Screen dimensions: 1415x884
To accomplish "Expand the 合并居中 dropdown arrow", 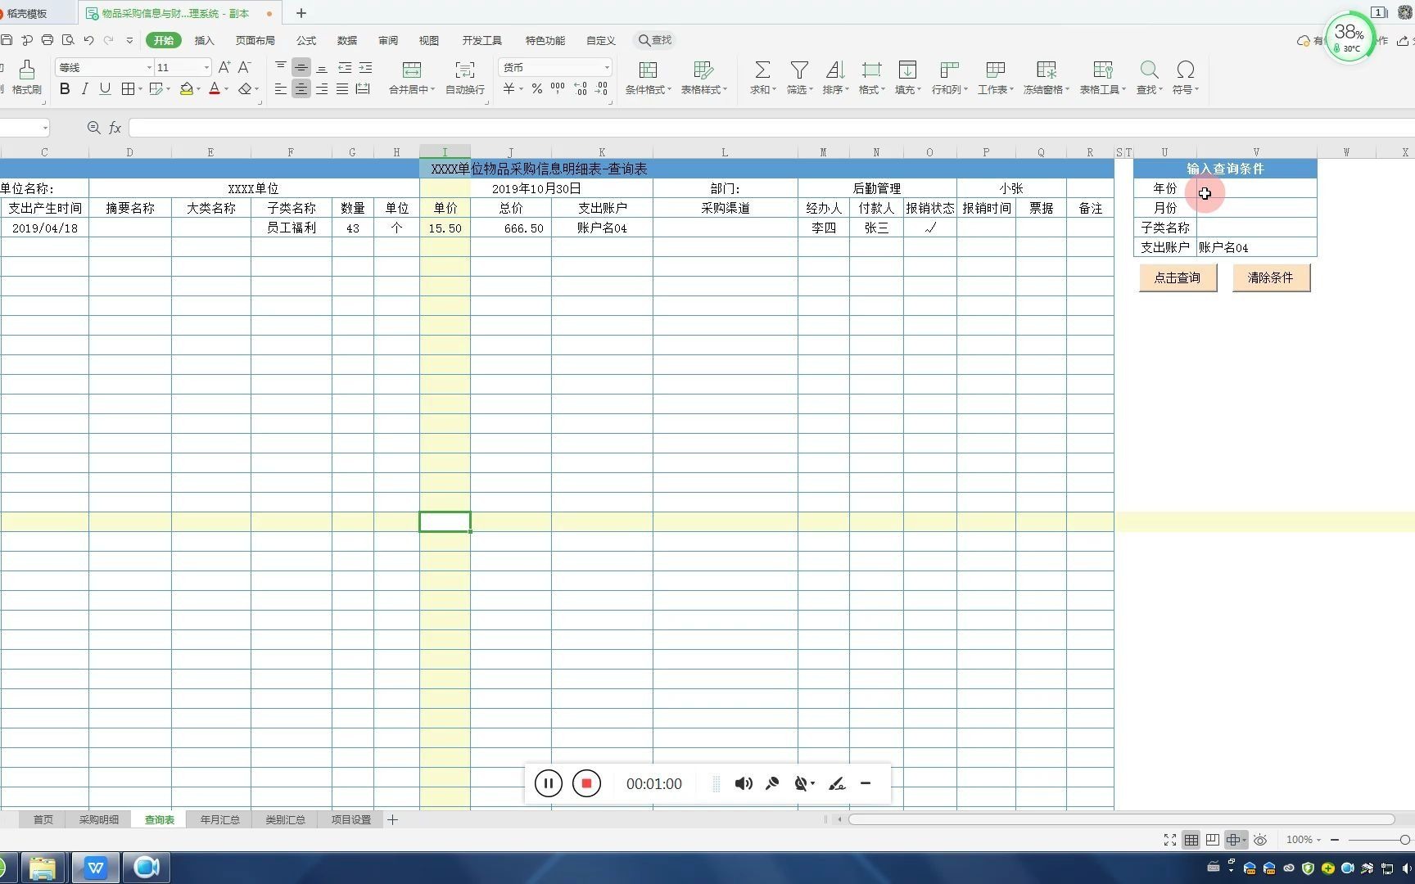I will point(432,89).
